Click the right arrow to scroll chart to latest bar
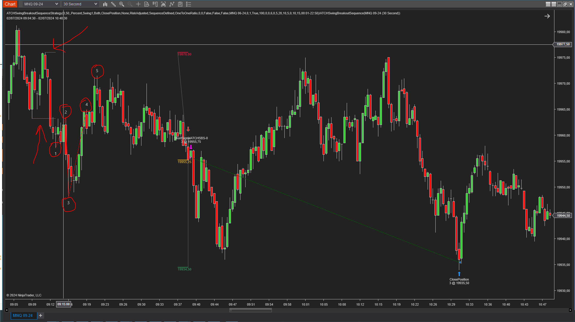The image size is (575, 322). (547, 16)
